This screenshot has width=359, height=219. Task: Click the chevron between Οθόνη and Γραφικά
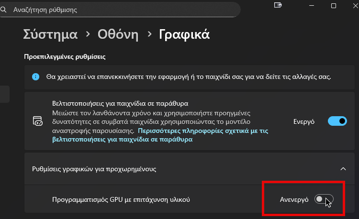149,34
